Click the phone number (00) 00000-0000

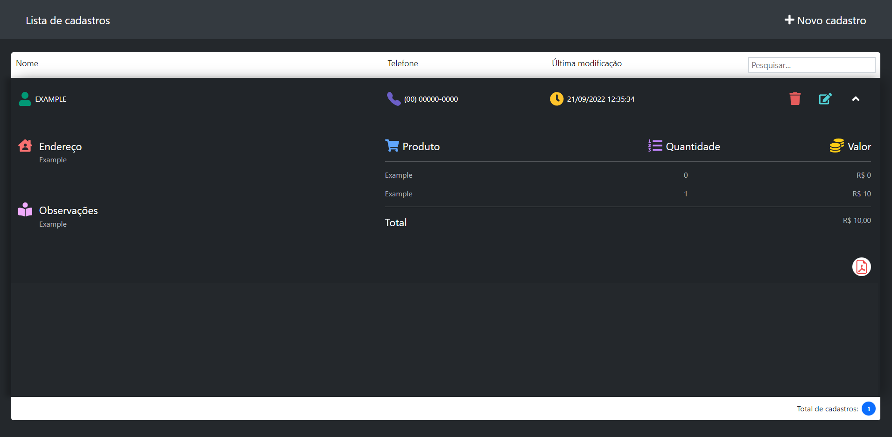coord(431,99)
